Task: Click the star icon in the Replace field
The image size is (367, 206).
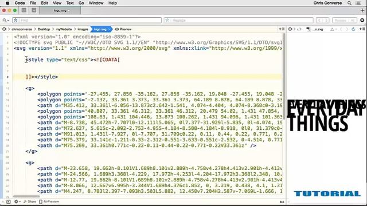Action: tap(167, 21)
